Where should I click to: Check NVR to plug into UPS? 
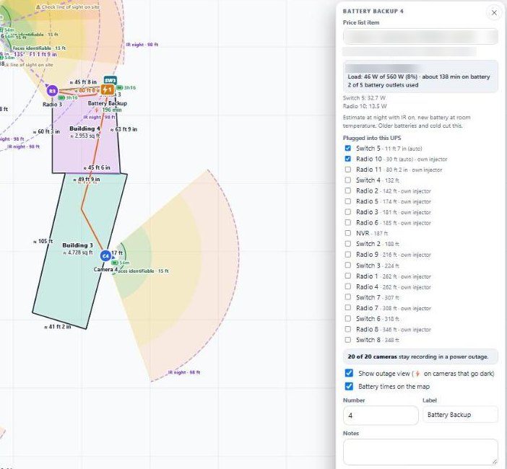pyautogui.click(x=347, y=233)
